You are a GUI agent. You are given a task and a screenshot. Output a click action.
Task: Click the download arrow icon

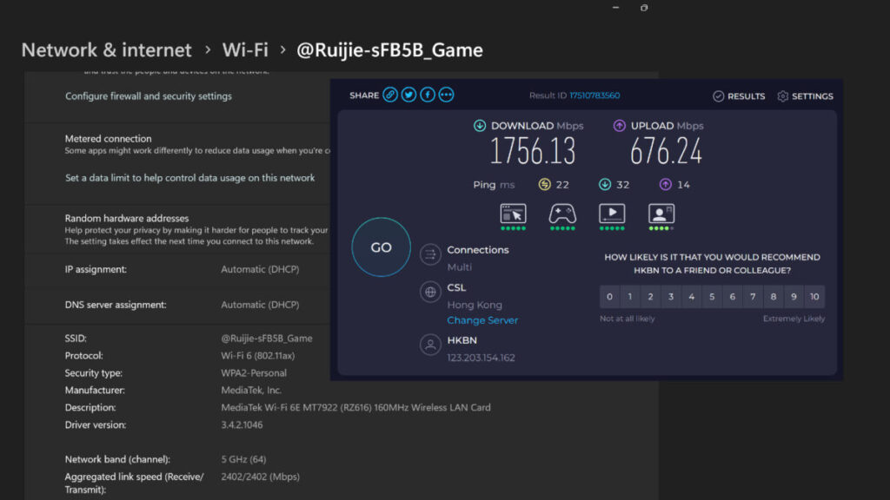pyautogui.click(x=480, y=125)
